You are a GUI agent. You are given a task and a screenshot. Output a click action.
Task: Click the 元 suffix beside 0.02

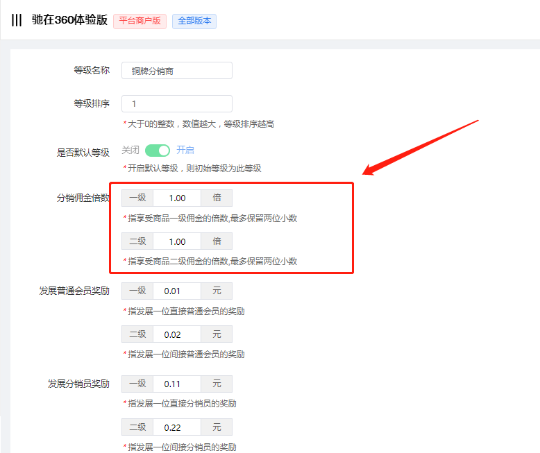pos(217,334)
